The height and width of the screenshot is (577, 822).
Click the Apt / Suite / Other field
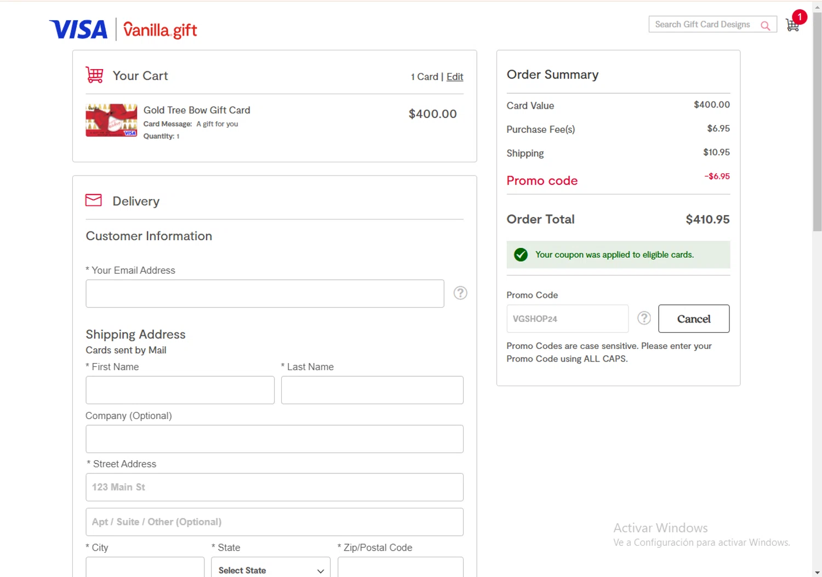[274, 522]
